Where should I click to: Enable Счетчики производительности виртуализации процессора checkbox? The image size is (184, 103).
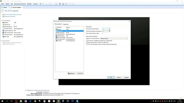coord(87,44)
